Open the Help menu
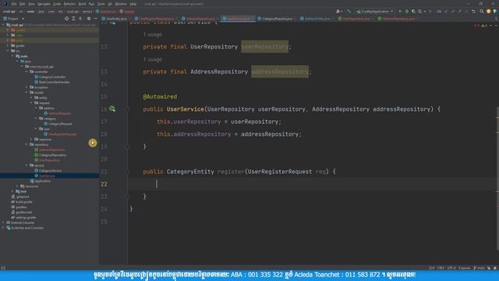Image resolution: width=499 pixels, height=281 pixels. tap(133, 4)
